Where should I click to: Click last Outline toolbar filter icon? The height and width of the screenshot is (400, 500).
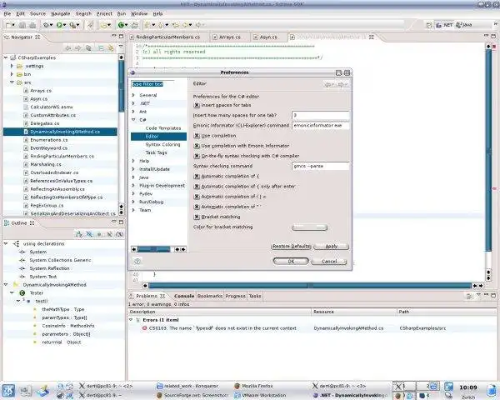coord(119,234)
